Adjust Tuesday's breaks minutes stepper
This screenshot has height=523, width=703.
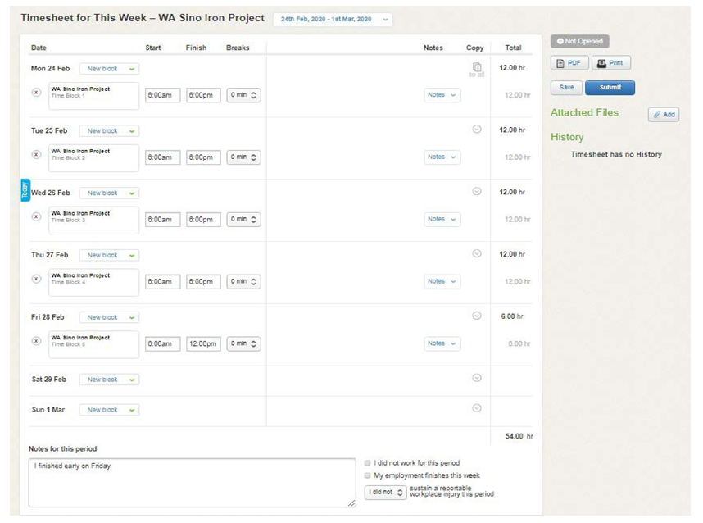pos(244,157)
